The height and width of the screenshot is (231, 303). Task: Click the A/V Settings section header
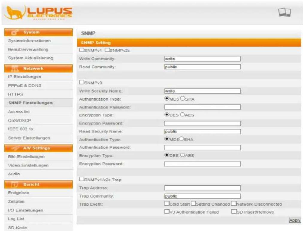(38, 148)
